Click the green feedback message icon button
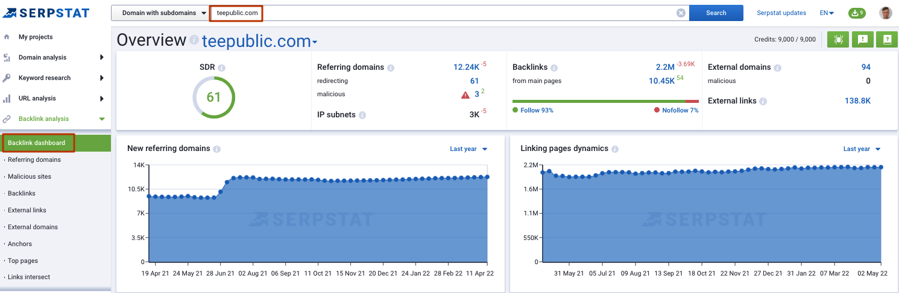This screenshot has width=899, height=293. tap(863, 39)
